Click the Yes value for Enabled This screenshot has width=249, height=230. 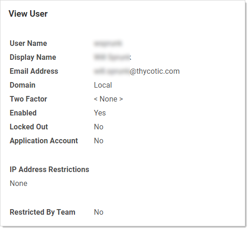[100, 113]
